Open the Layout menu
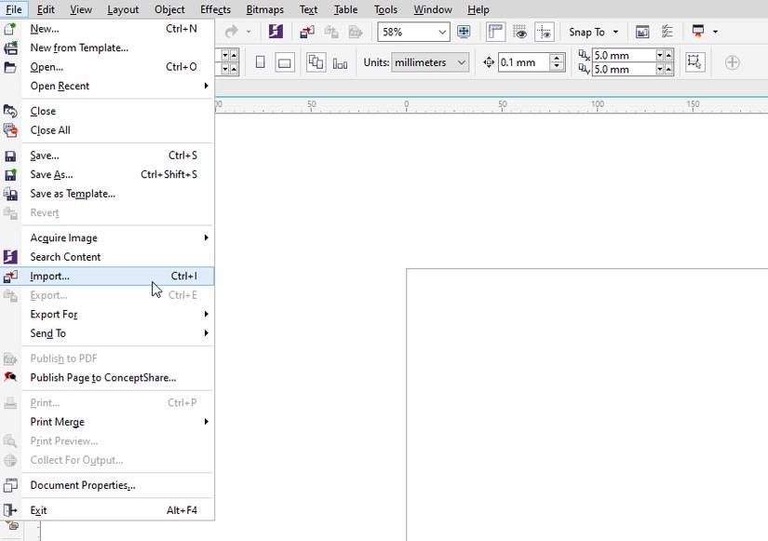768x541 pixels. pyautogui.click(x=123, y=9)
